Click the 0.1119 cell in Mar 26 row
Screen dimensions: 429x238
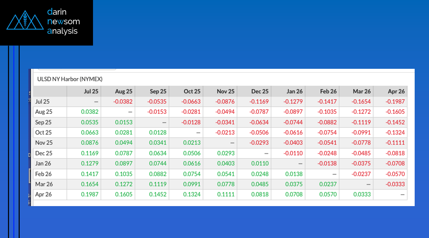pyautogui.click(x=158, y=184)
